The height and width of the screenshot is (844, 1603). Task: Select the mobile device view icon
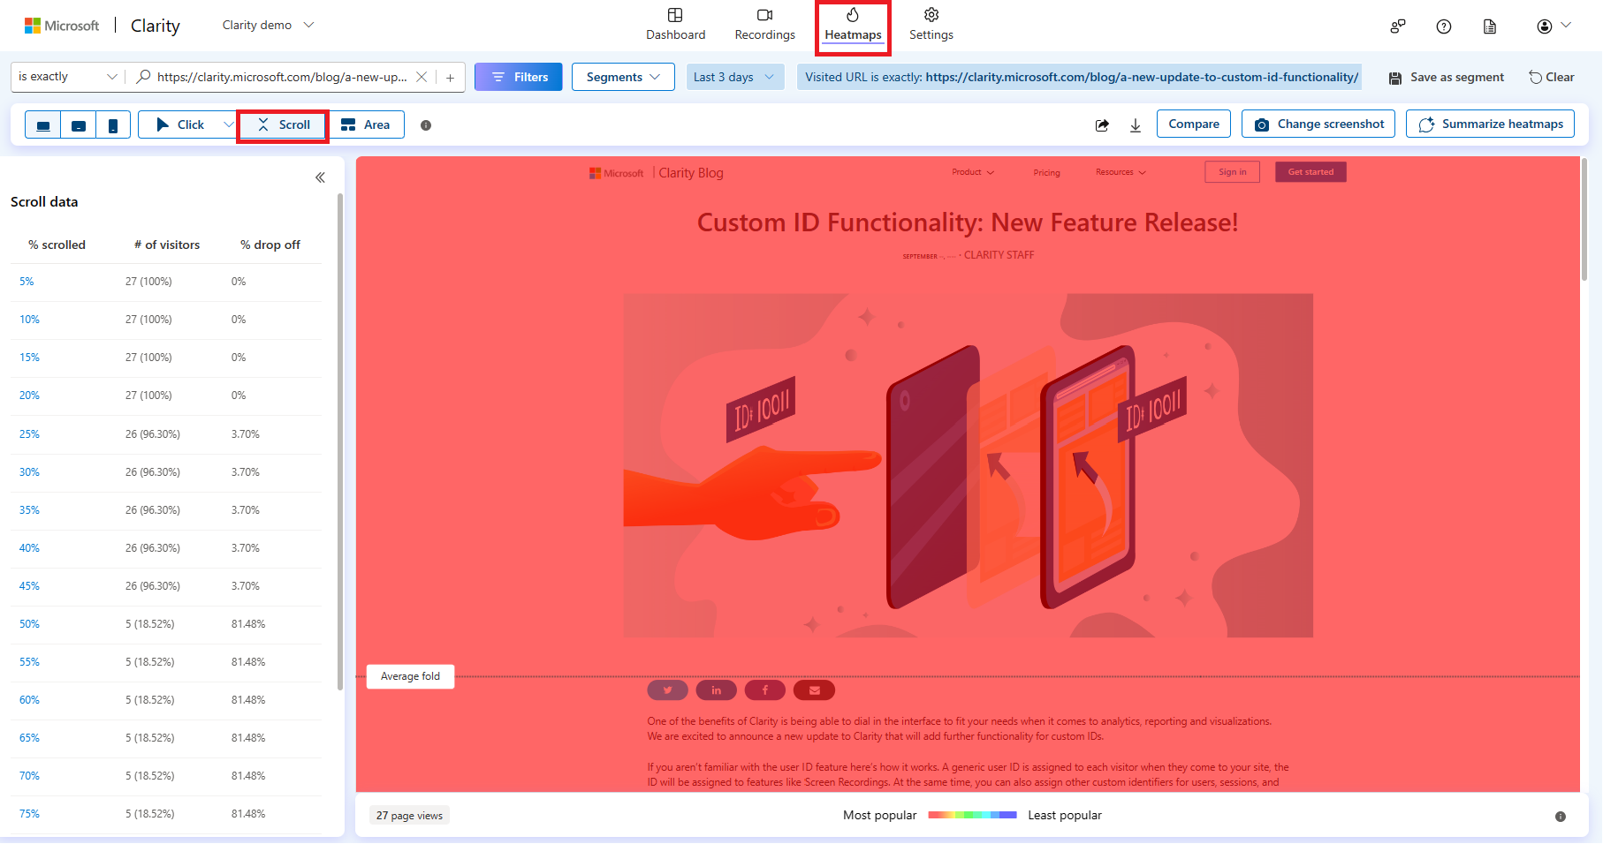[x=113, y=125]
